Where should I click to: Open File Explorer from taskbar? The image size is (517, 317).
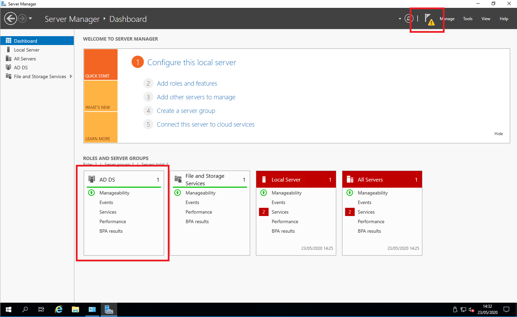point(76,309)
